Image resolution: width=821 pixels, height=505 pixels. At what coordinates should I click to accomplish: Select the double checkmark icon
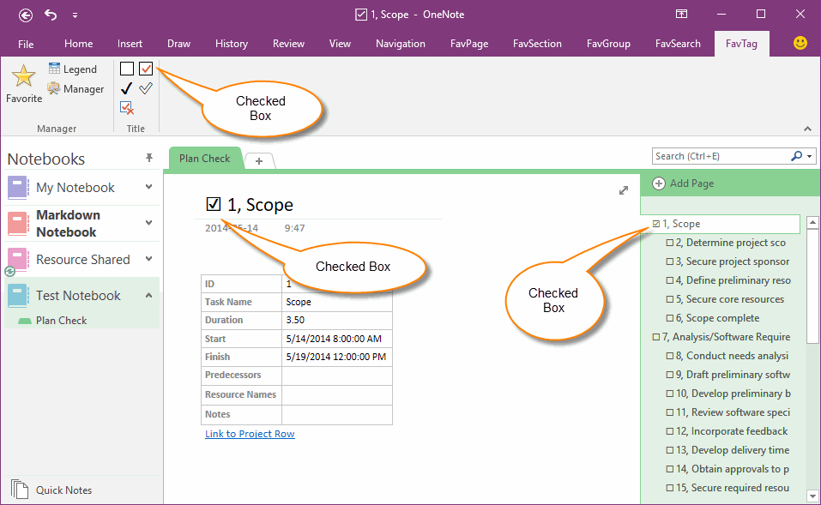coord(146,87)
